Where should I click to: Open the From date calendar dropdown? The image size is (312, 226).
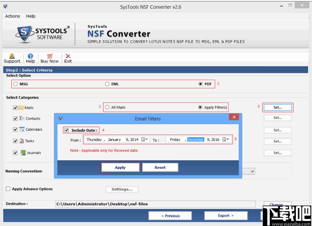[x=145, y=139]
